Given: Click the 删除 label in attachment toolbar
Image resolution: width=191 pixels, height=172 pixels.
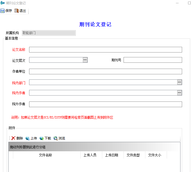Looking at the screenshot, I should tap(20, 138).
